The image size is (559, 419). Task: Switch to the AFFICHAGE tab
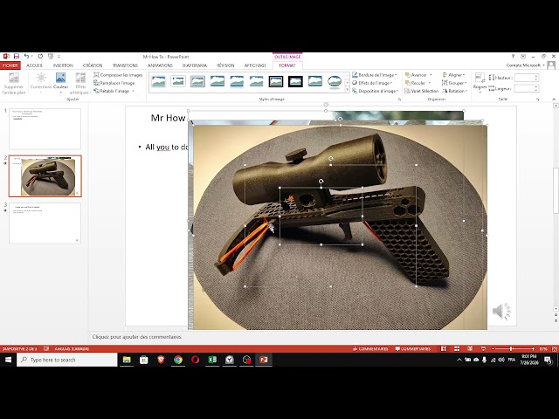pyautogui.click(x=255, y=65)
